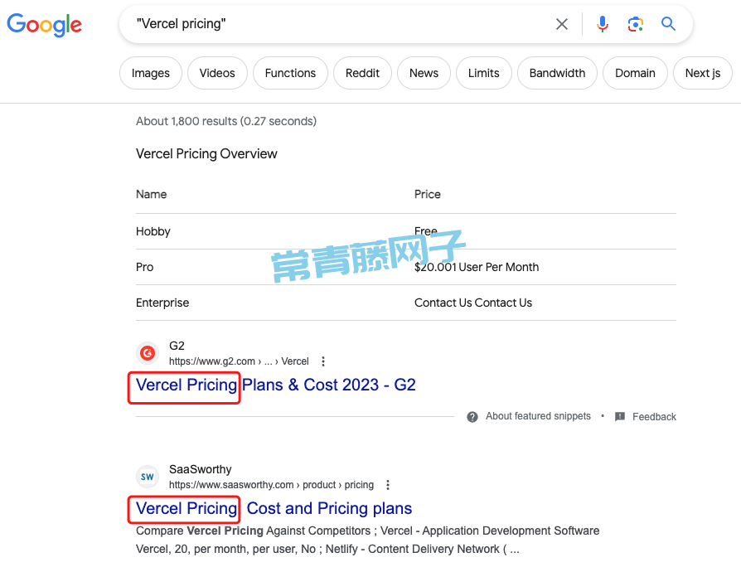The width and height of the screenshot is (741, 567).
Task: Open G2 result favicon
Action: click(x=148, y=353)
